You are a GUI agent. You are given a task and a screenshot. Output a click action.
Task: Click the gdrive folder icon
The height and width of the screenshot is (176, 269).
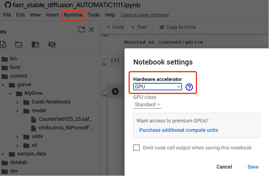pos(12,85)
